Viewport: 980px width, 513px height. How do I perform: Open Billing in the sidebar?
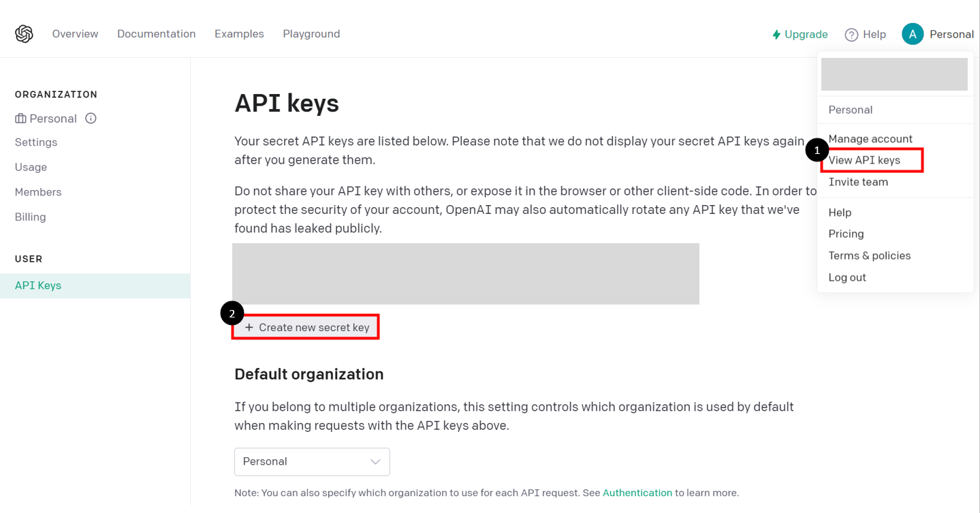click(x=31, y=217)
